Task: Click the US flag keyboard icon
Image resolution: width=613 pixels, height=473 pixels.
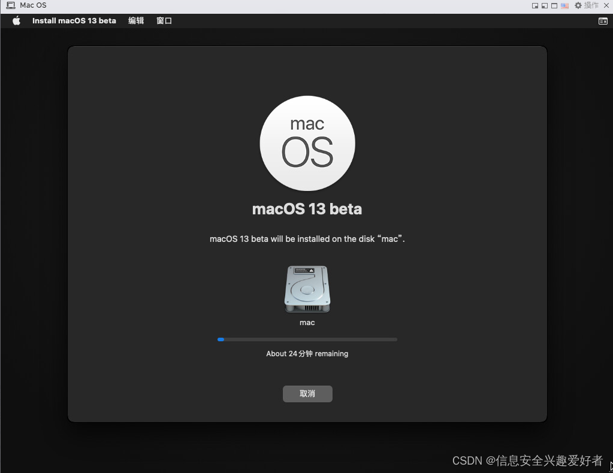Action: [564, 5]
